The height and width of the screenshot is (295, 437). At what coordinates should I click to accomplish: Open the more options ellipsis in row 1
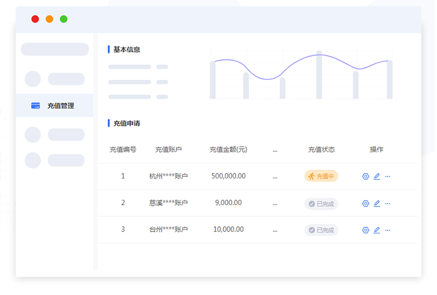388,176
